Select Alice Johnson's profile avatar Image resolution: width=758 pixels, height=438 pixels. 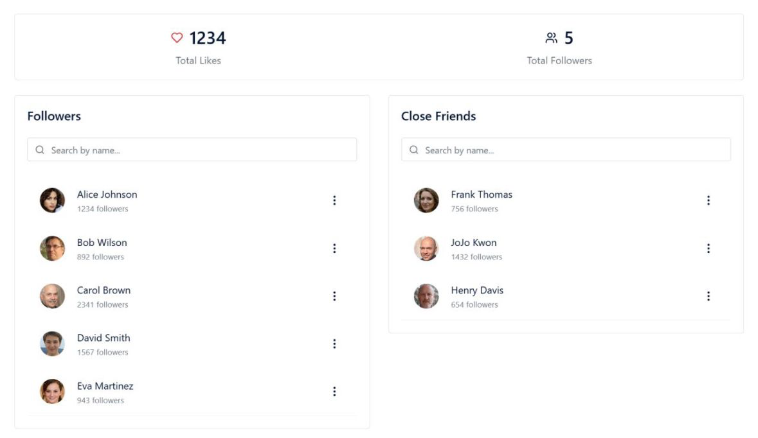52,200
